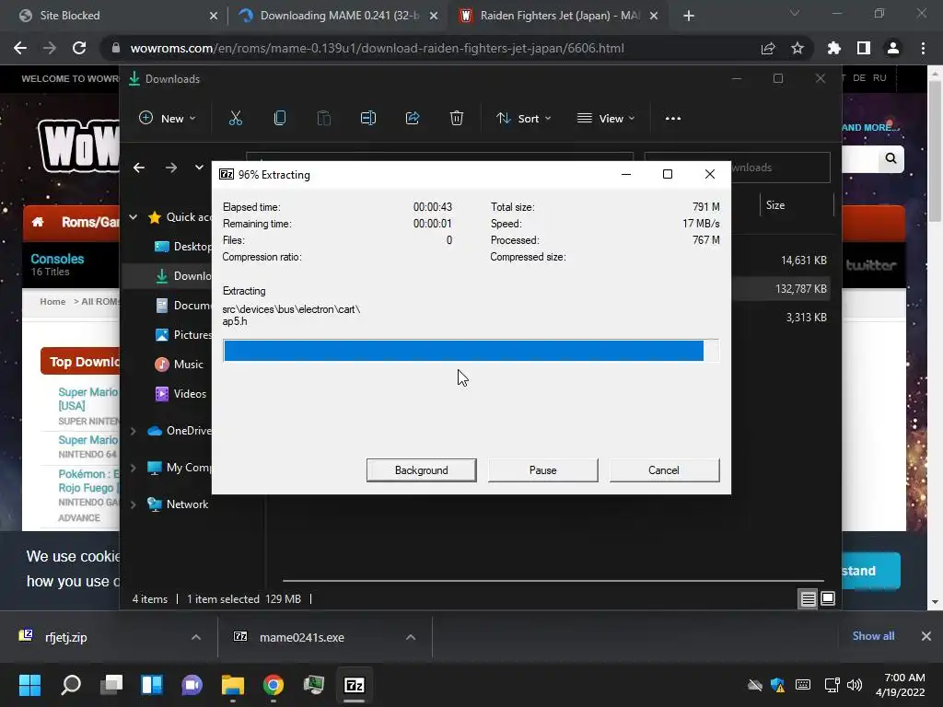Switch Explorer to details view icon
This screenshot has width=943, height=707.
pos(808,598)
